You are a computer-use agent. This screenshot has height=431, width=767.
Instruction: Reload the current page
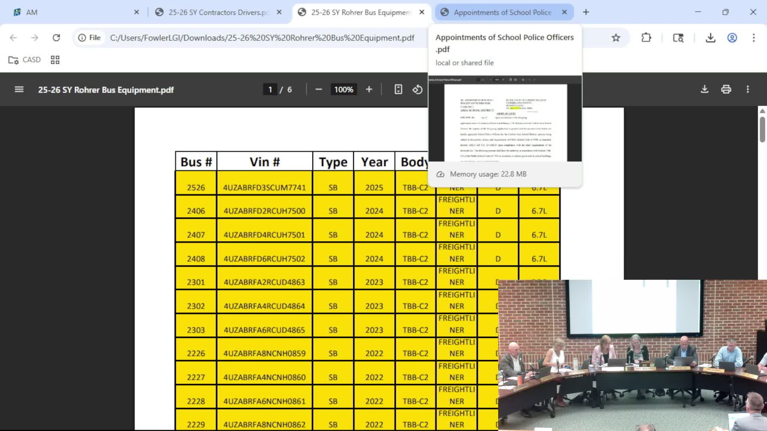point(56,38)
